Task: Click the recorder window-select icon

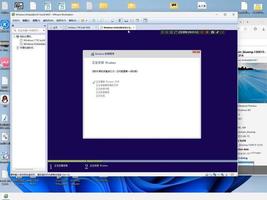Action: (x=171, y=32)
